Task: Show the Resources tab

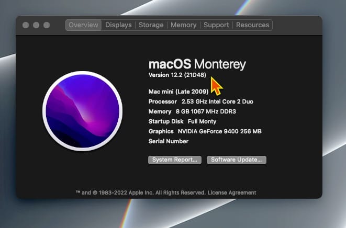Action: (x=253, y=25)
